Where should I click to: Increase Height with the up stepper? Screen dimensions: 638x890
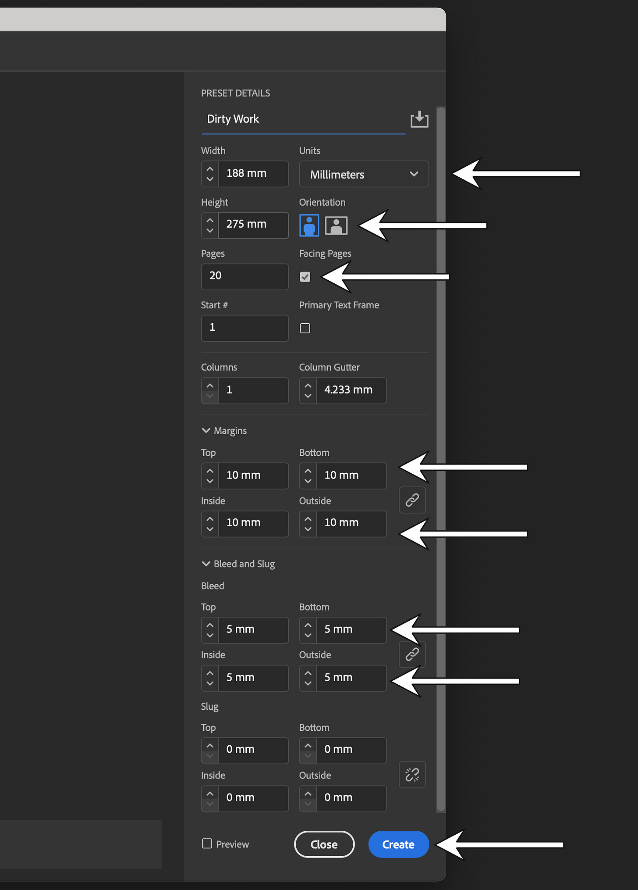pos(210,220)
